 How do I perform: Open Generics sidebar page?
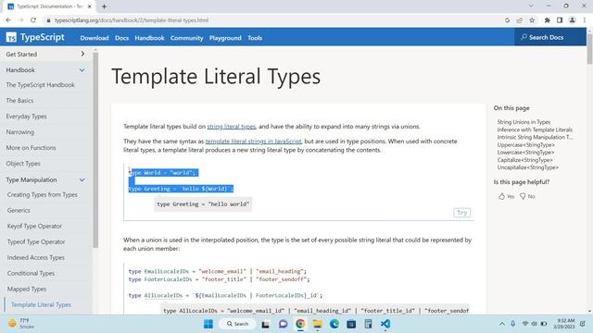click(19, 210)
